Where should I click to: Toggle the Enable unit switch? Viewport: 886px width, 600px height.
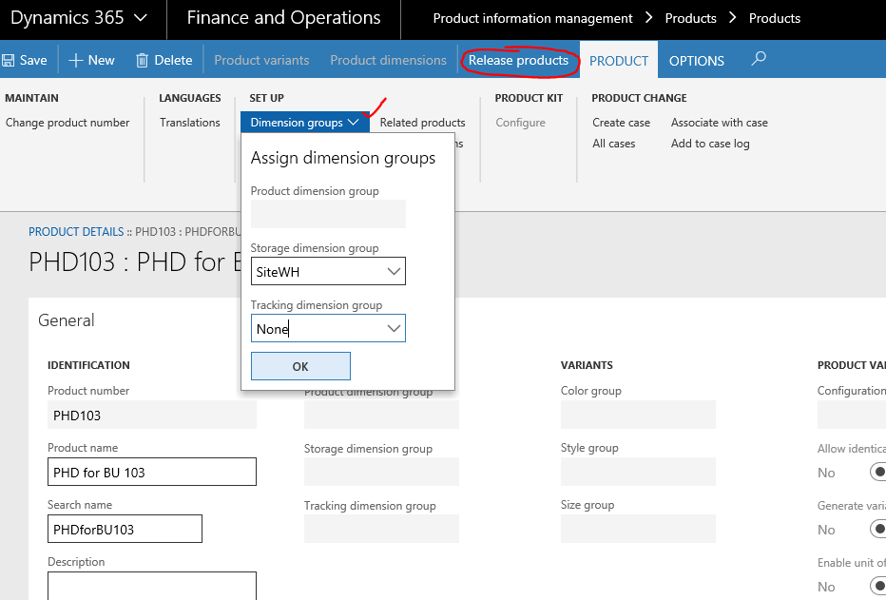coord(878,587)
